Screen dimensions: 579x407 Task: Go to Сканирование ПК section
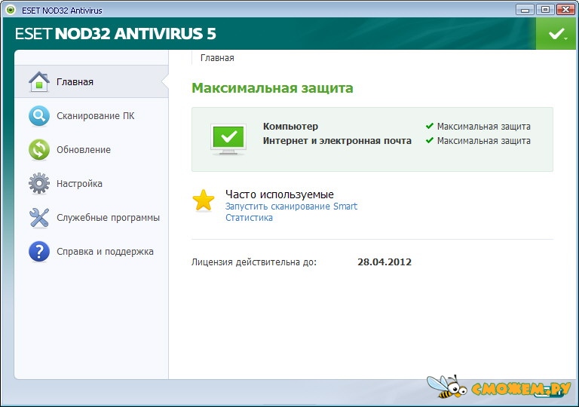tap(91, 115)
